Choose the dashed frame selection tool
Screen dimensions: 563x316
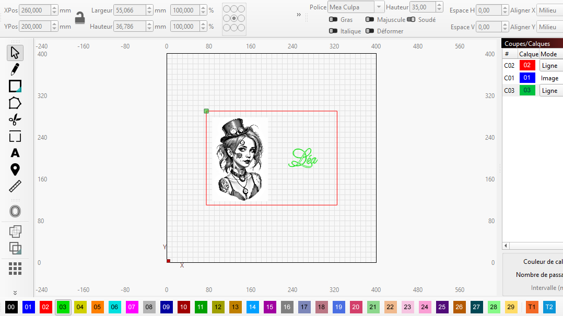(x=15, y=136)
